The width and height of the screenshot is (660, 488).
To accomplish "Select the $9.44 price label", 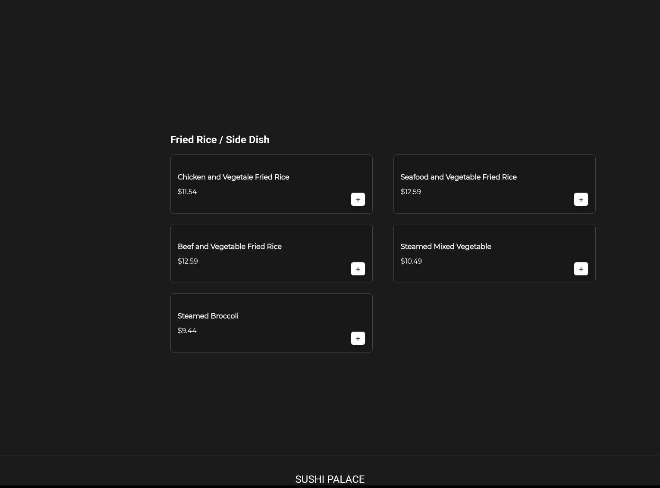I will 187,331.
